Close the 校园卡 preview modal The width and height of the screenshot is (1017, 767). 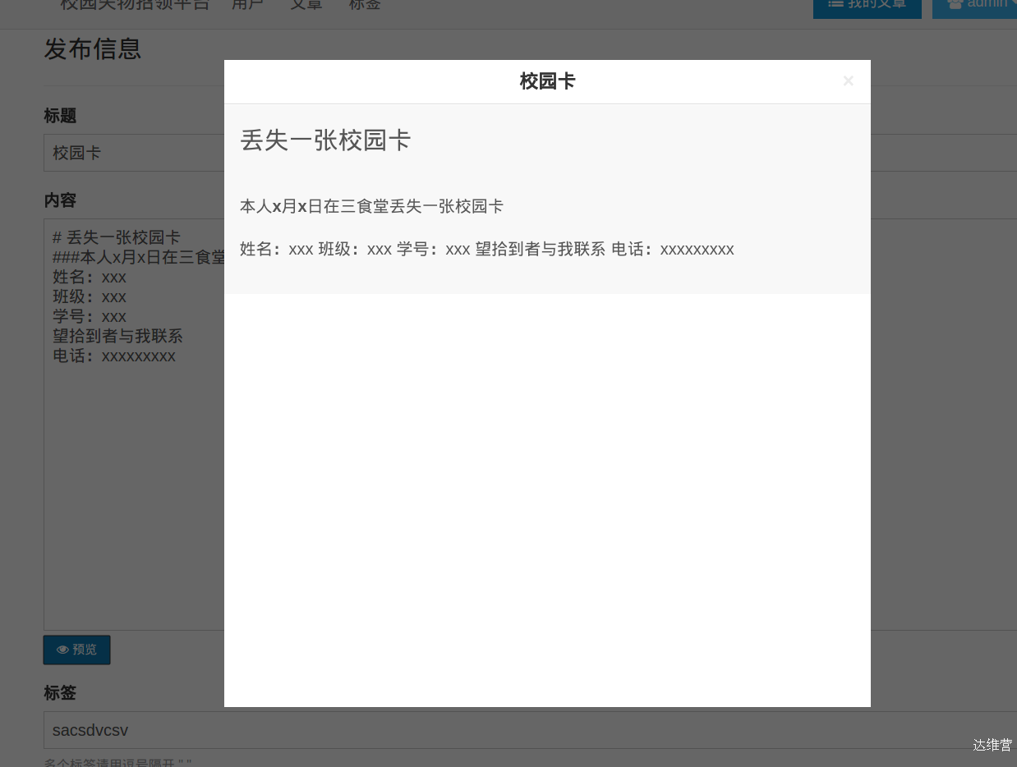[x=849, y=80]
